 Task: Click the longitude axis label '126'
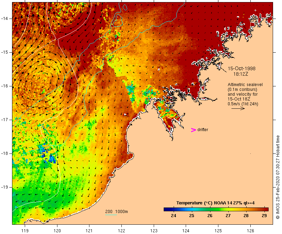[x=250, y=231]
